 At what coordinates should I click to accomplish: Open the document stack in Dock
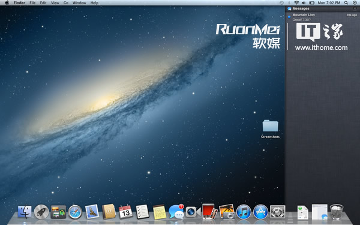pyautogui.click(x=303, y=212)
